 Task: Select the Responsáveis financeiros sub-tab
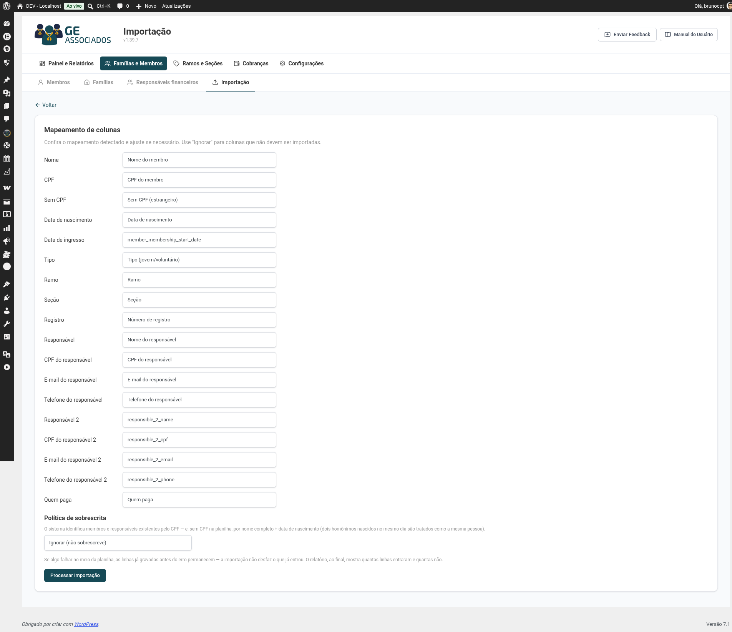point(163,82)
